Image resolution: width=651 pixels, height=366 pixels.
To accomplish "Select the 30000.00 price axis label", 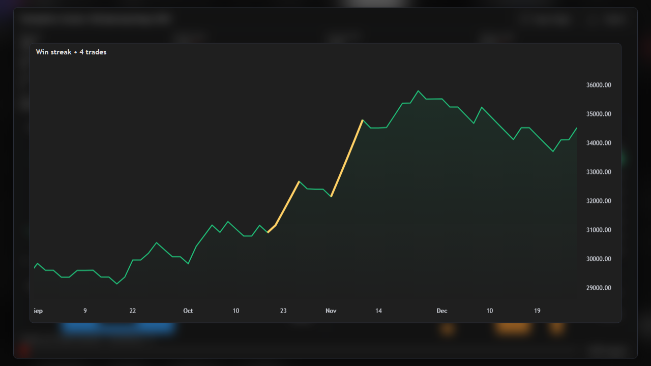I will tap(599, 259).
